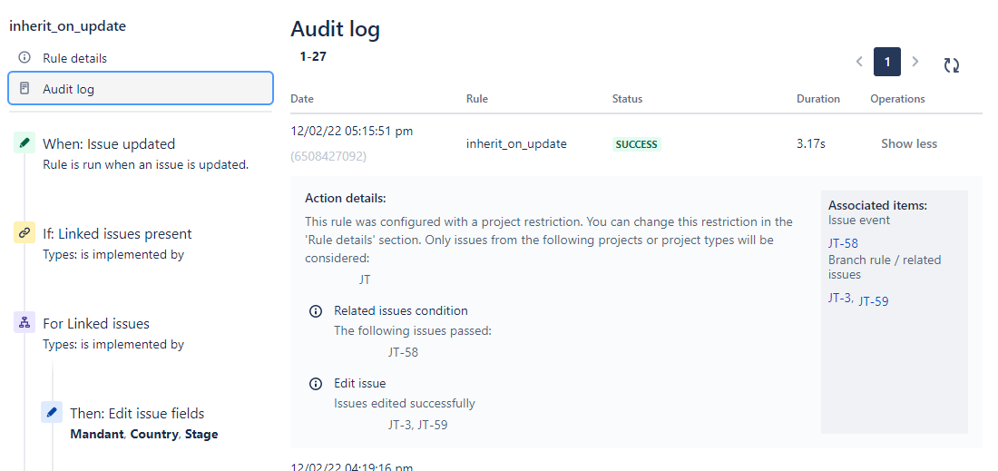Click the Rule details info icon
This screenshot has width=998, height=471.
click(24, 58)
